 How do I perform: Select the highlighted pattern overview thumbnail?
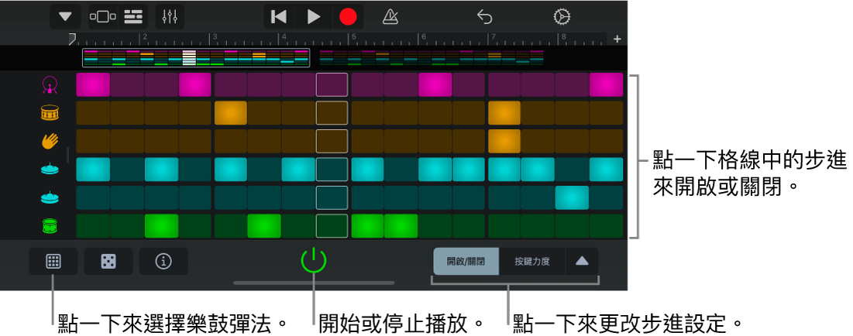(196, 57)
